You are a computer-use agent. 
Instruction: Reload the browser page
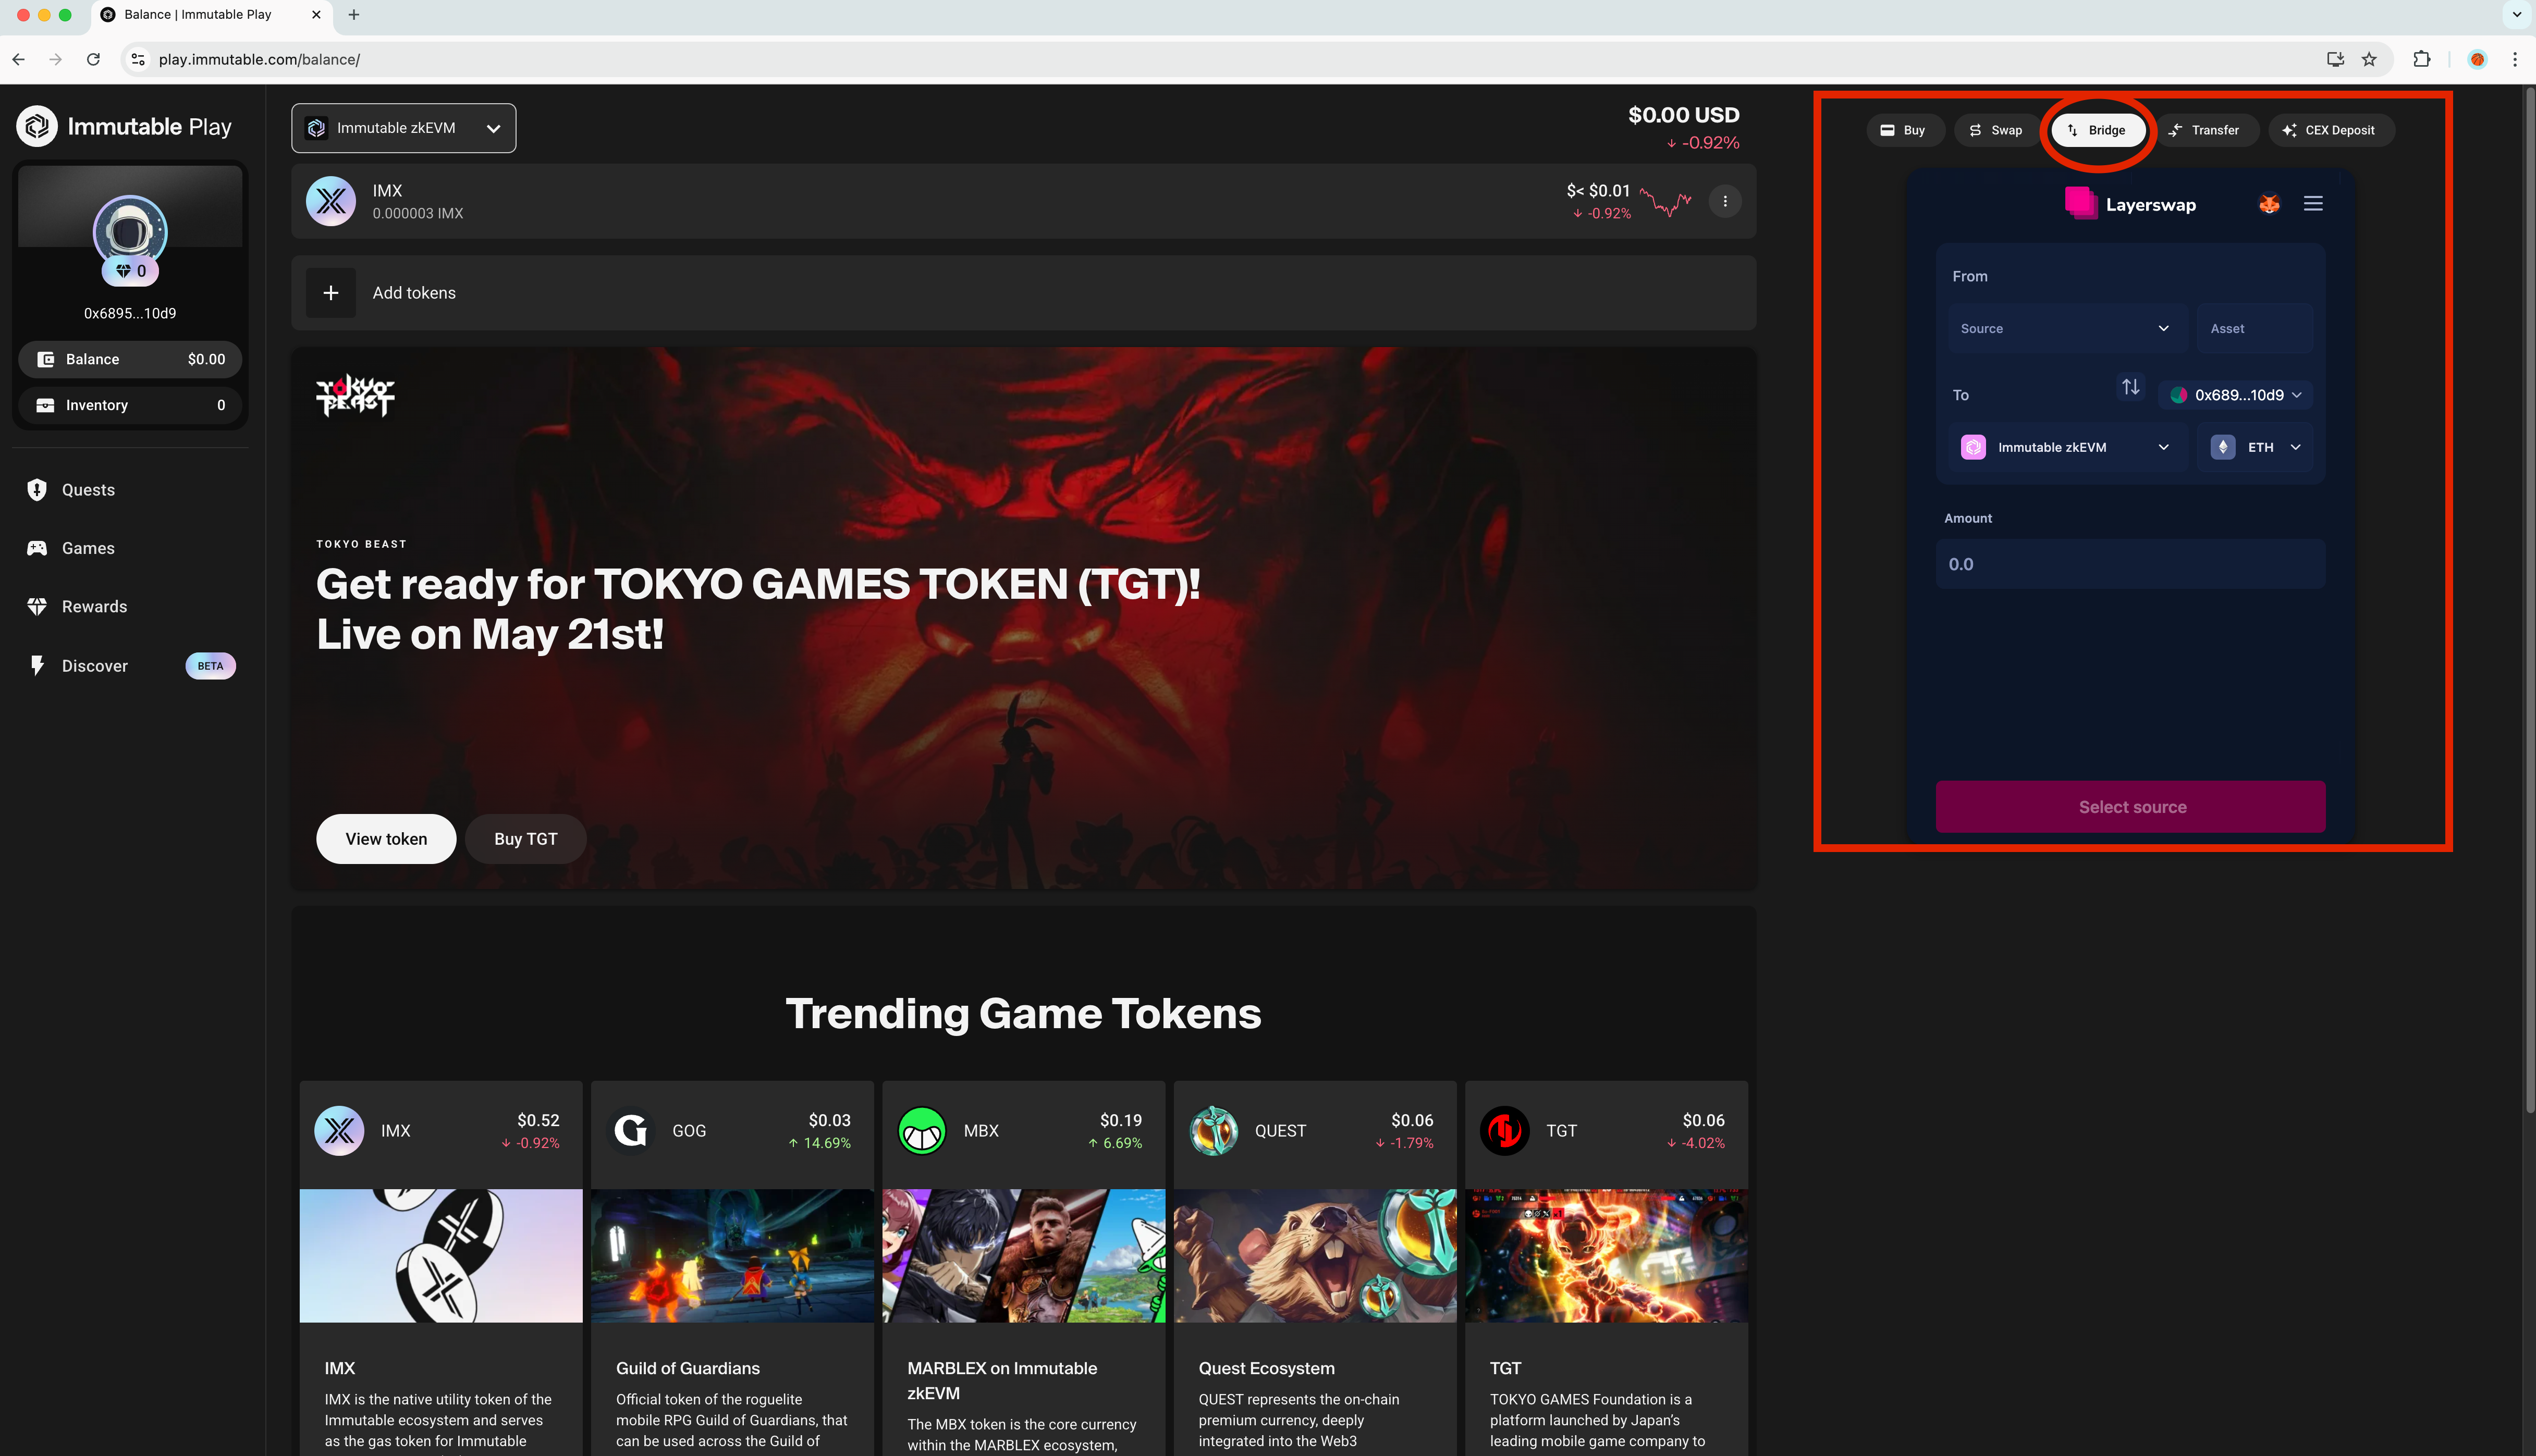(x=93, y=59)
